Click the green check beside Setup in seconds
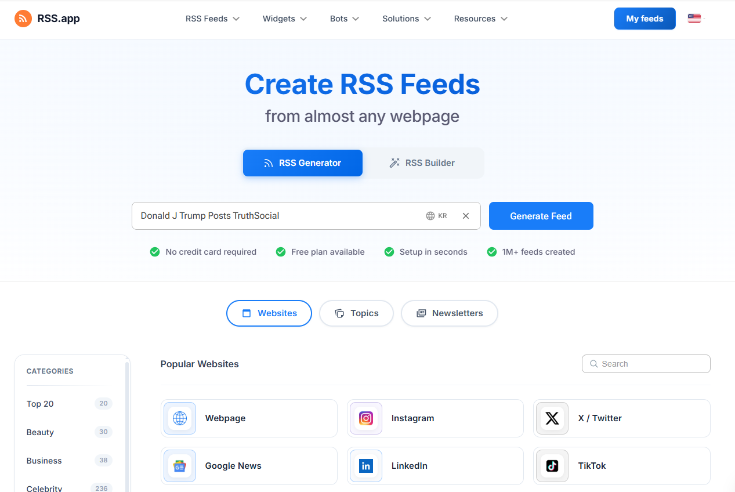735x492 pixels. (x=389, y=252)
